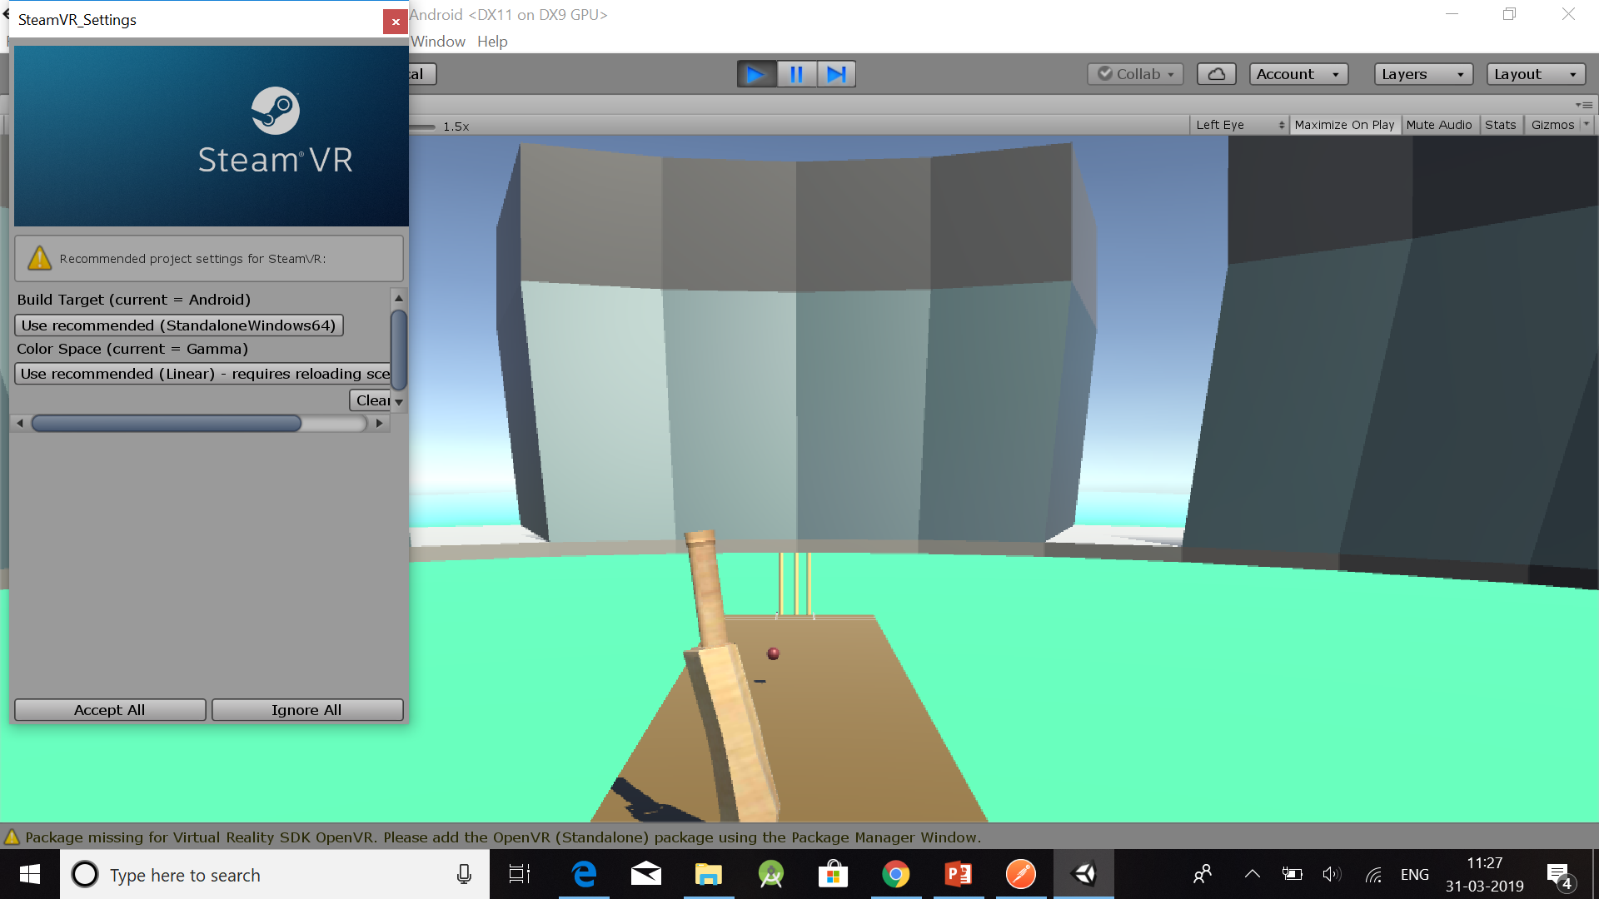Open Unity Cloud services

pyautogui.click(x=1216, y=74)
